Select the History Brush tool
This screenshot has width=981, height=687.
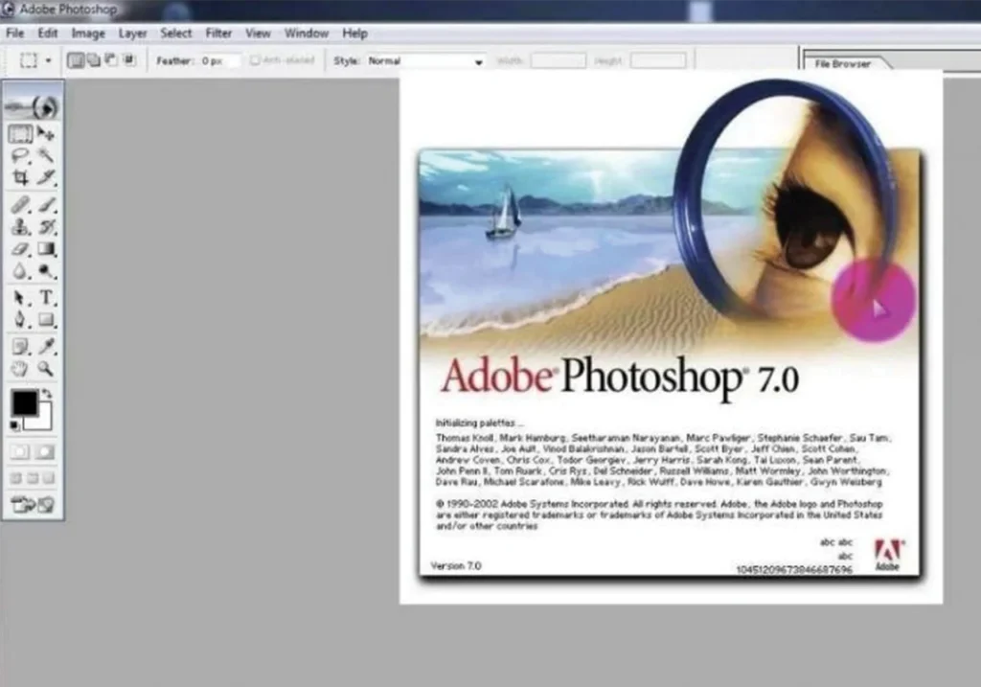coord(46,226)
